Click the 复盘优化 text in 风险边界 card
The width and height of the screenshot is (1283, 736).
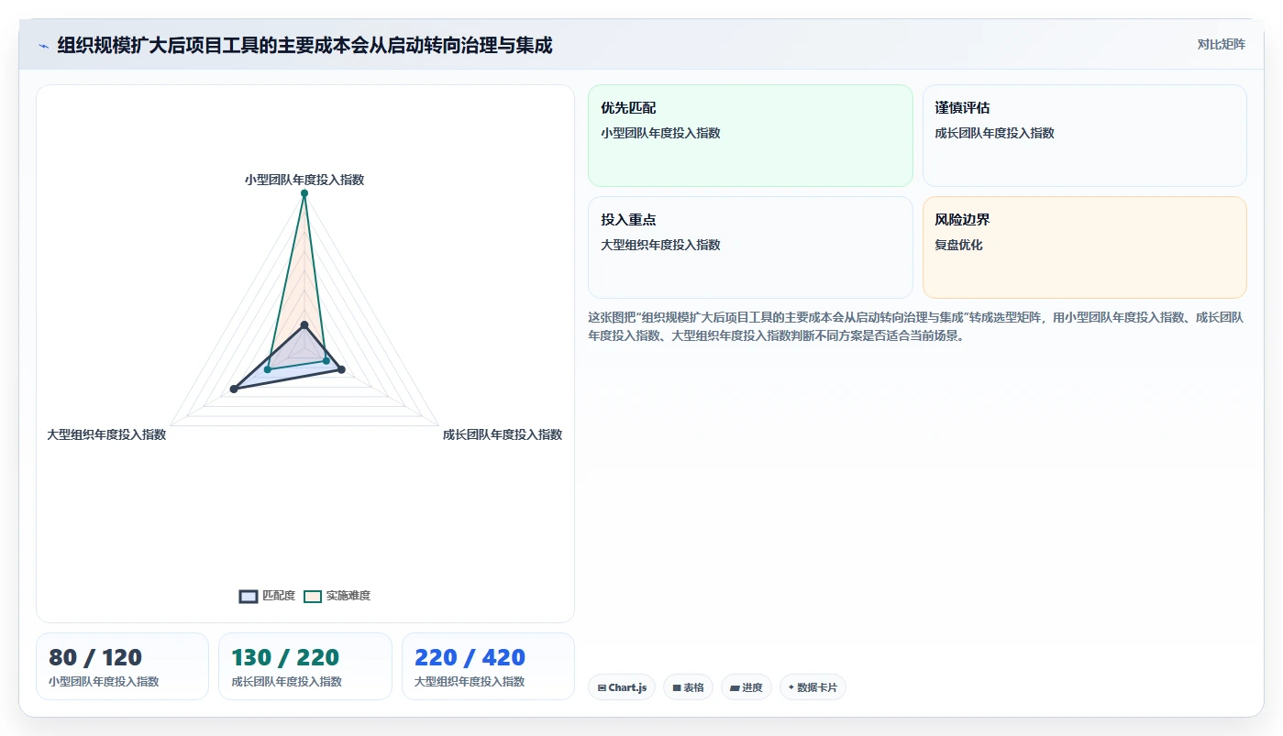(958, 245)
